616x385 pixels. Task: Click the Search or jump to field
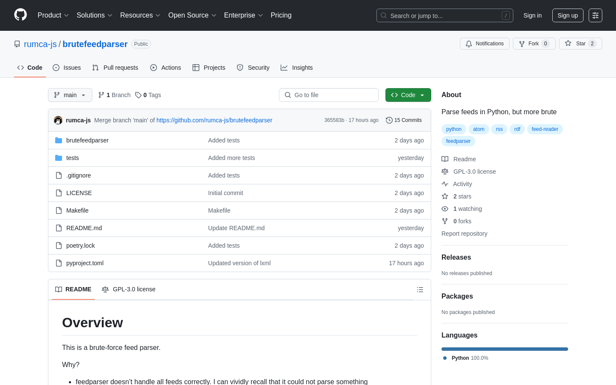point(445,15)
